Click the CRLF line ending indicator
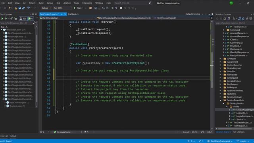Viewport: 254px width, 143px height. pyautogui.click(x=210, y=132)
